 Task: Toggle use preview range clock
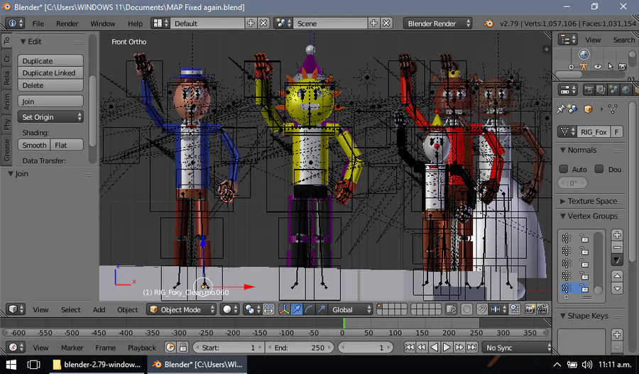pos(170,348)
